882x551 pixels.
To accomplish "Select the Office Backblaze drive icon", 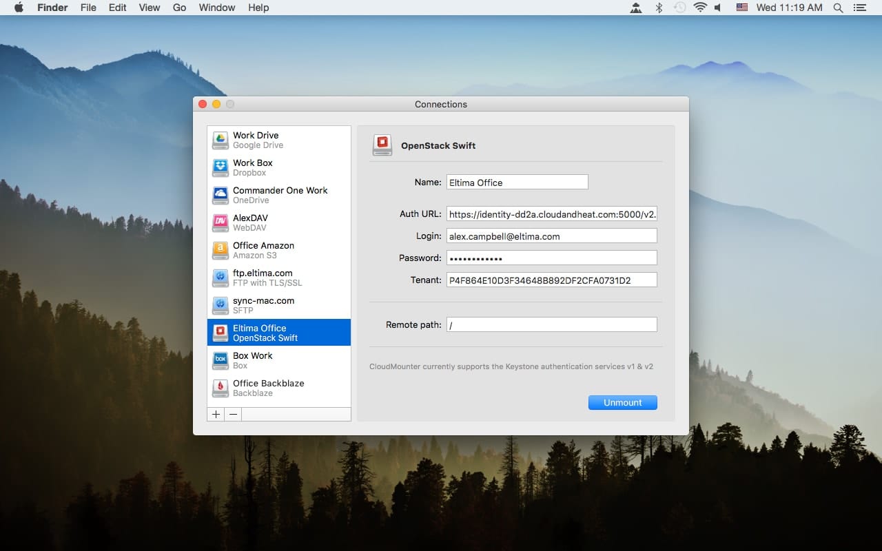I will coord(220,388).
